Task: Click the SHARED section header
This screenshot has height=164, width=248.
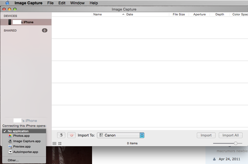Action: [x=10, y=30]
